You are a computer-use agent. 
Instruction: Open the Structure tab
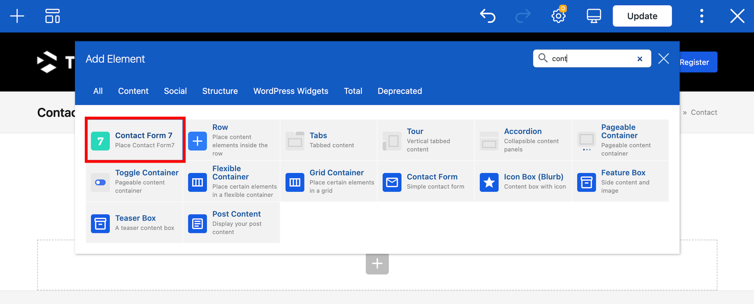click(220, 91)
